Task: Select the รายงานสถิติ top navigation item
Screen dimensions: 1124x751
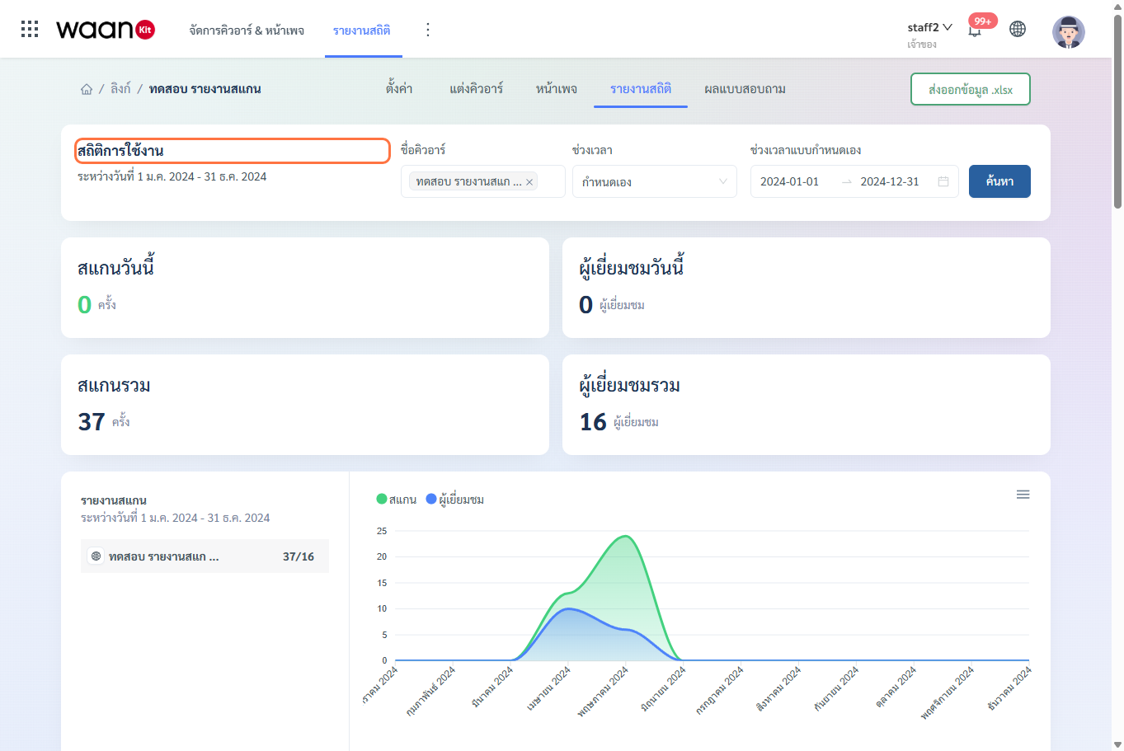Action: [x=362, y=31]
